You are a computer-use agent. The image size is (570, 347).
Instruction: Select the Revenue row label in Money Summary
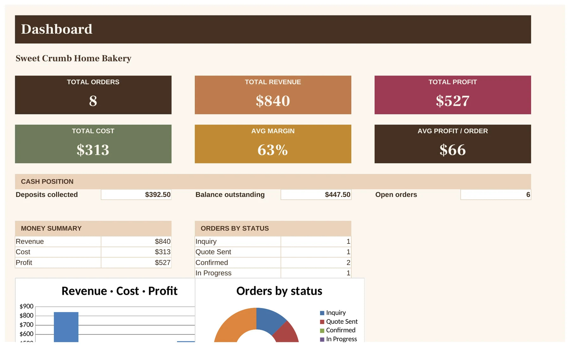pos(30,241)
